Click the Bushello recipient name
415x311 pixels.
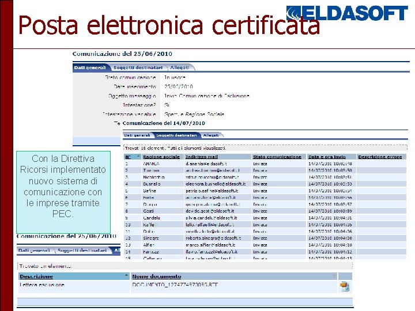(152, 184)
